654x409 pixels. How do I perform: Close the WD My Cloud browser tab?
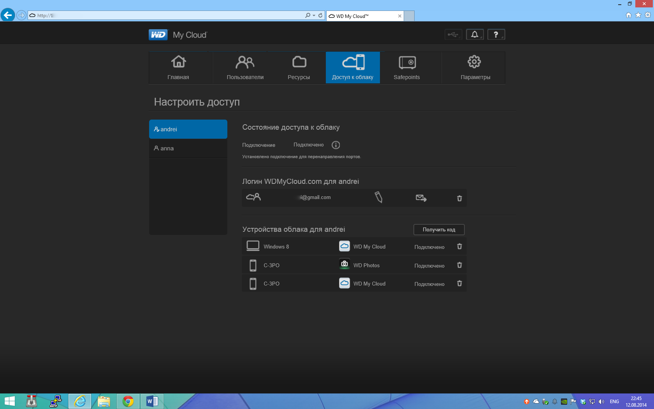tap(399, 16)
